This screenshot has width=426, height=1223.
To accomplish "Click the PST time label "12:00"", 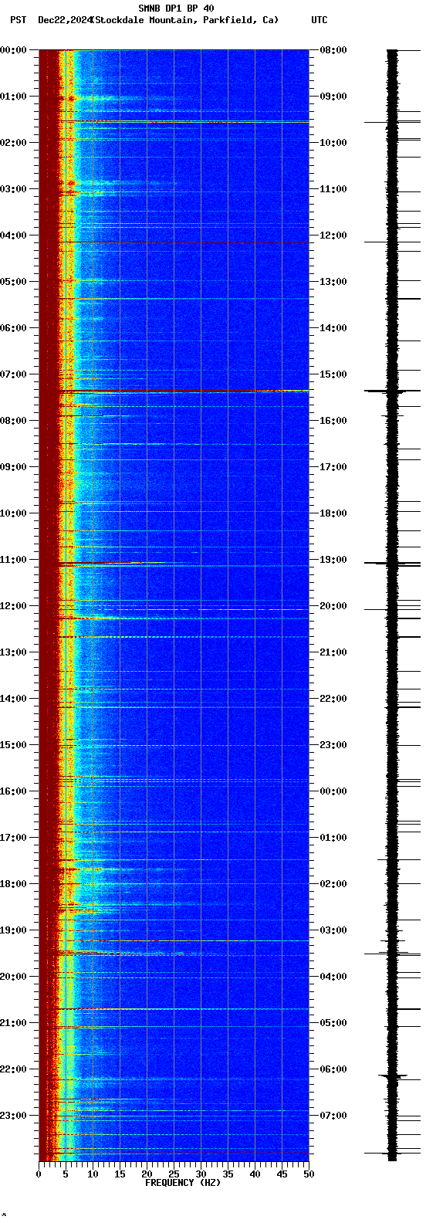I will (x=13, y=606).
